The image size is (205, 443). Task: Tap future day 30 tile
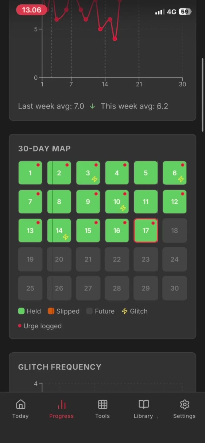[x=174, y=288]
